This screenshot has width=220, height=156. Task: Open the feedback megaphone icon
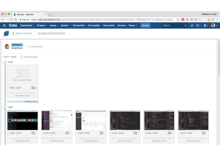click(192, 26)
